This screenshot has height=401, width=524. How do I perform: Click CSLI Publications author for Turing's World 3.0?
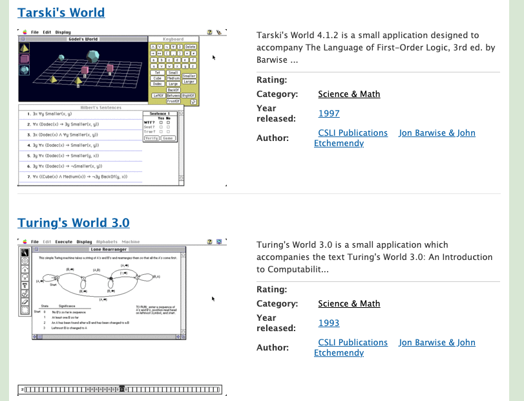353,342
